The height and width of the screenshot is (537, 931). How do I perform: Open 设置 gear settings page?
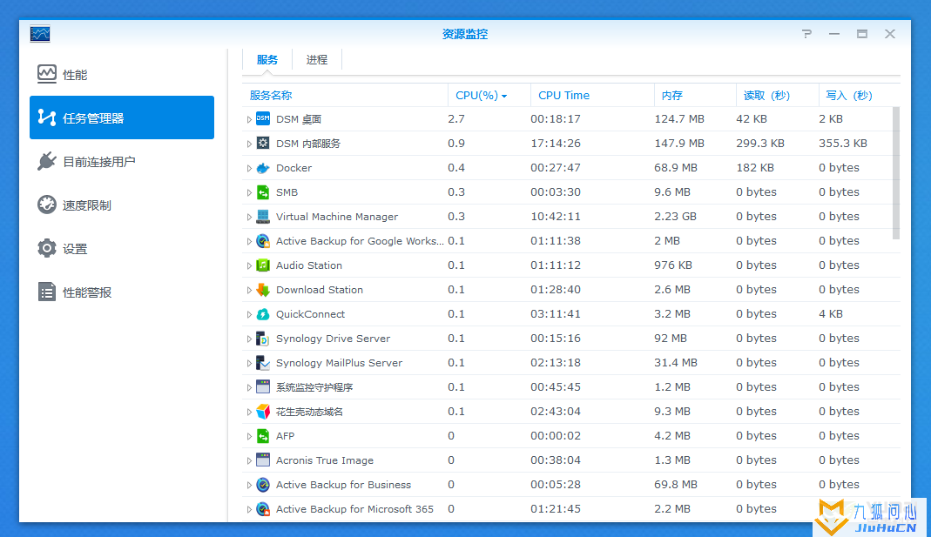[122, 249]
